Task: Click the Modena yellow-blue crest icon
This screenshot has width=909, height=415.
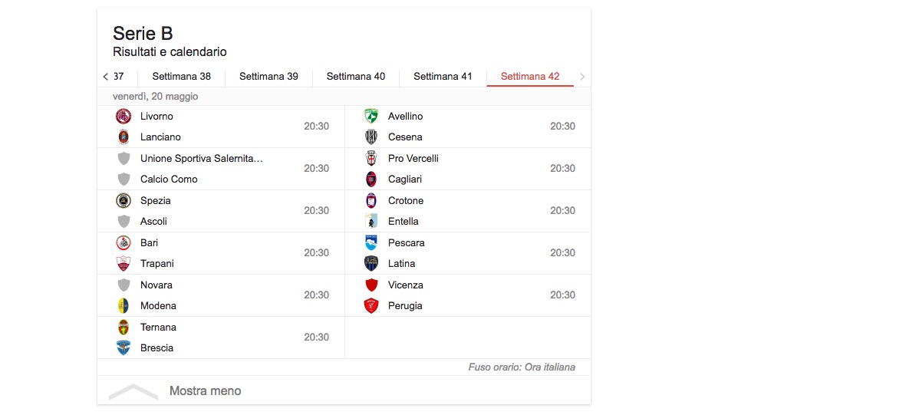Action: point(124,306)
